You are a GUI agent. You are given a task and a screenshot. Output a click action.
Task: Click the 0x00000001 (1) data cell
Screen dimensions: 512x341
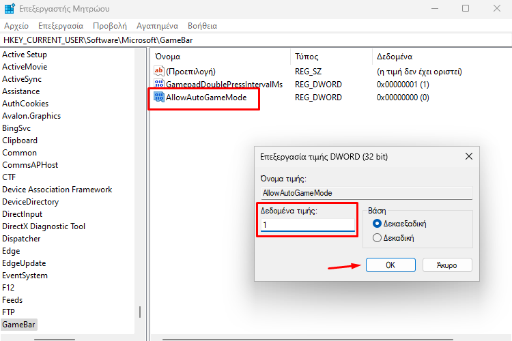(x=403, y=85)
